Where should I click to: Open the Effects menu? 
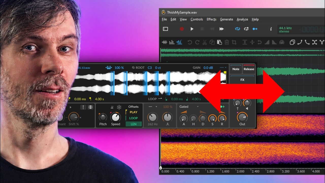pos(212,19)
